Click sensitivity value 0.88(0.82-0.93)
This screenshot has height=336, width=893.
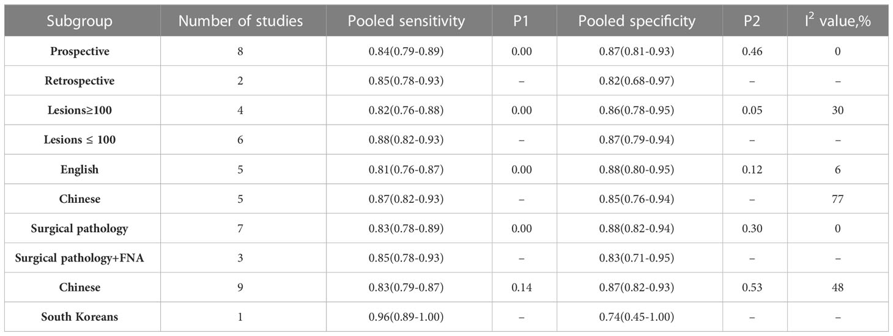[x=406, y=140]
